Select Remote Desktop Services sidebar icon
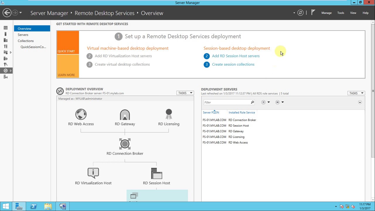 pyautogui.click(x=6, y=71)
